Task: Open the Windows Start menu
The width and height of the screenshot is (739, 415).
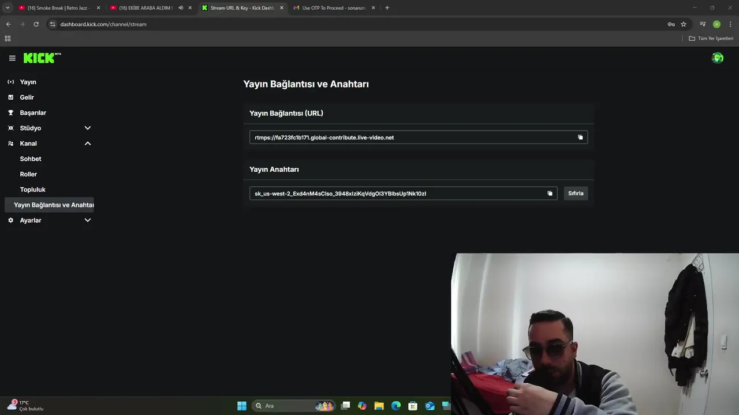Action: pos(242,406)
